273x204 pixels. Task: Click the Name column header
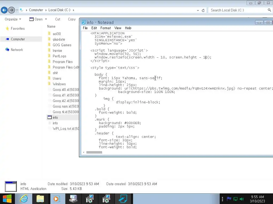click(x=51, y=26)
